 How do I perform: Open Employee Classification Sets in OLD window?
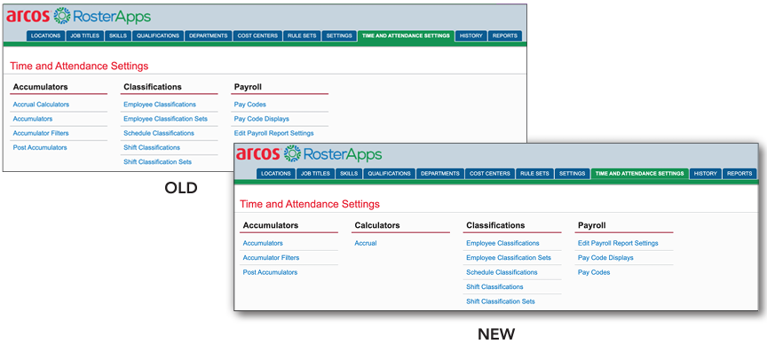pyautogui.click(x=165, y=119)
